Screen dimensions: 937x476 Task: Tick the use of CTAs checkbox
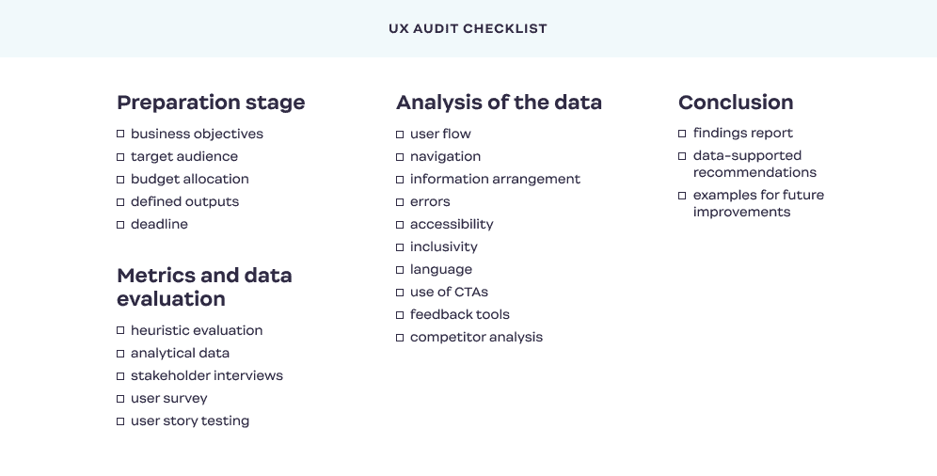click(400, 293)
